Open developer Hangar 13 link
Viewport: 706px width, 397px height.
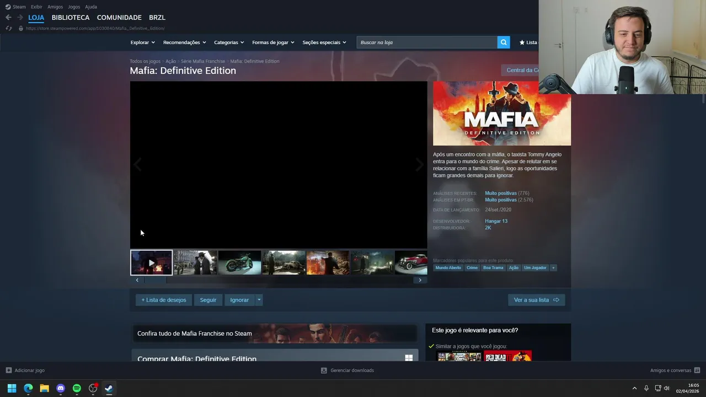(496, 221)
